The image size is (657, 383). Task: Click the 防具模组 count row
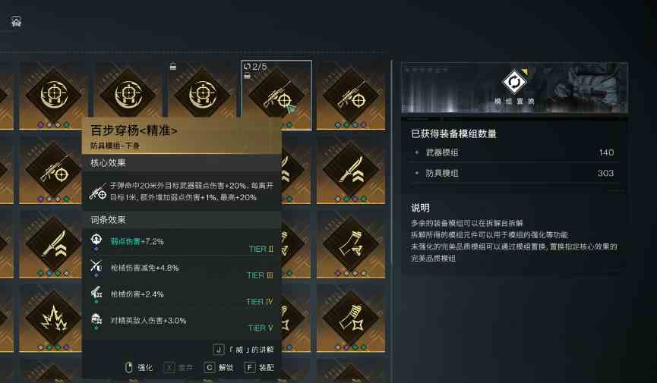pos(514,173)
